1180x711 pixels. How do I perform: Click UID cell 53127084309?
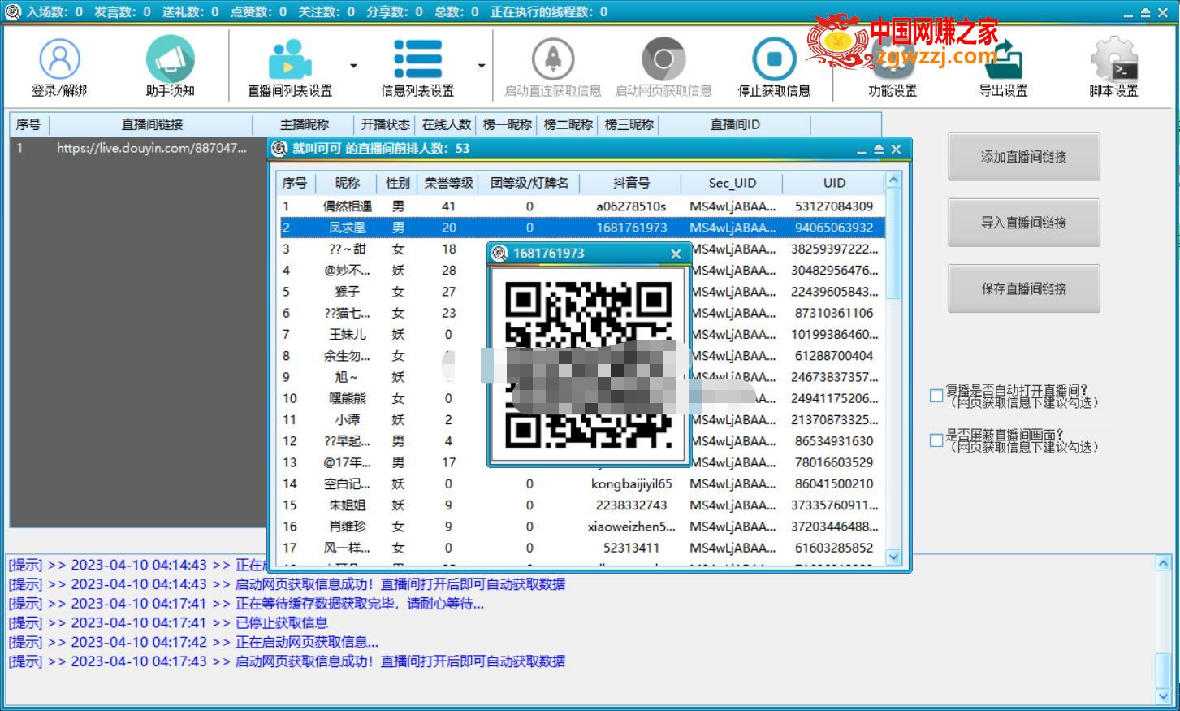(834, 206)
